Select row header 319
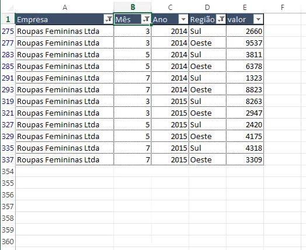The height and width of the screenshot is (250, 306). point(8,101)
